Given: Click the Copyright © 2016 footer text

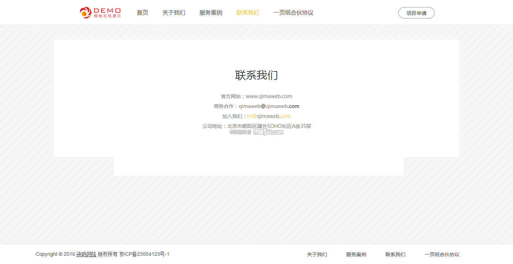Looking at the screenshot, I should 55,254.
